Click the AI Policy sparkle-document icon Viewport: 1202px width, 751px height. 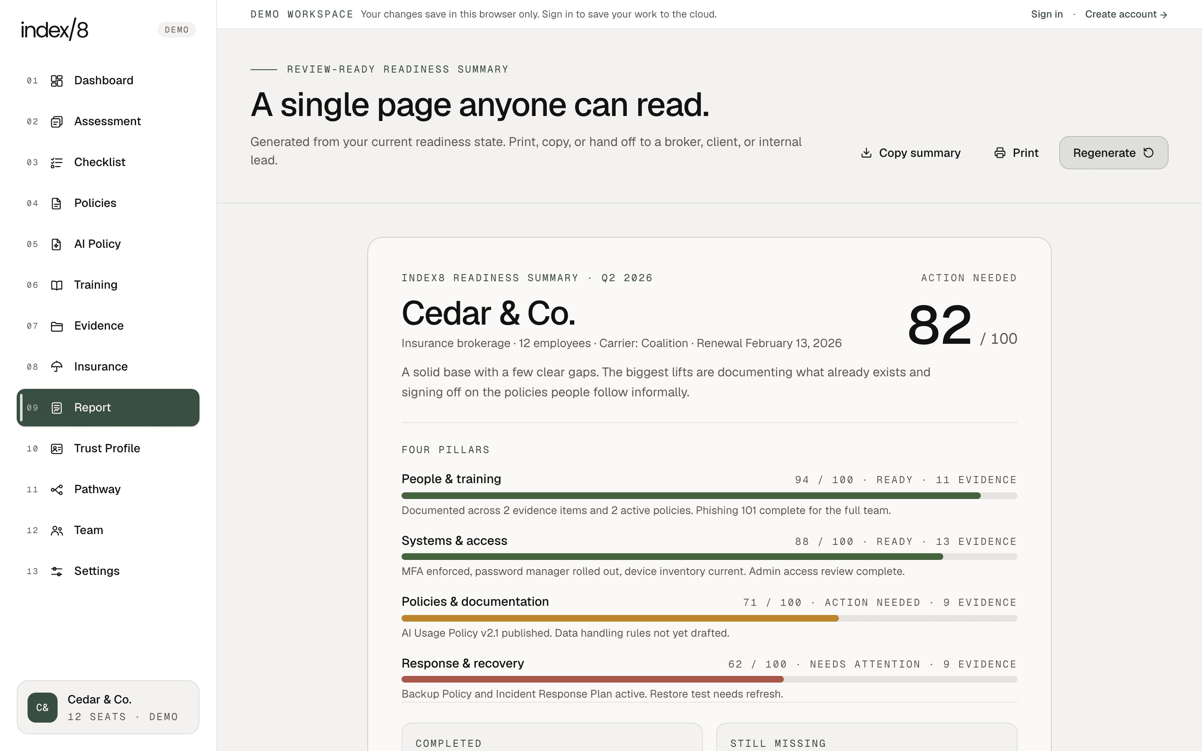point(57,244)
